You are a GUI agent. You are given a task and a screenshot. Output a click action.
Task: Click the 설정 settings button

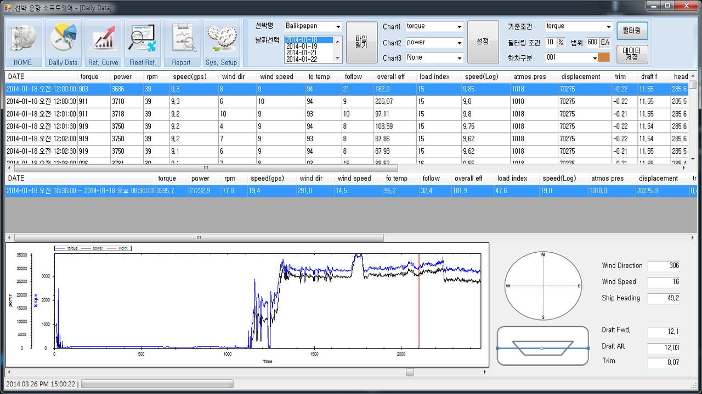[483, 42]
